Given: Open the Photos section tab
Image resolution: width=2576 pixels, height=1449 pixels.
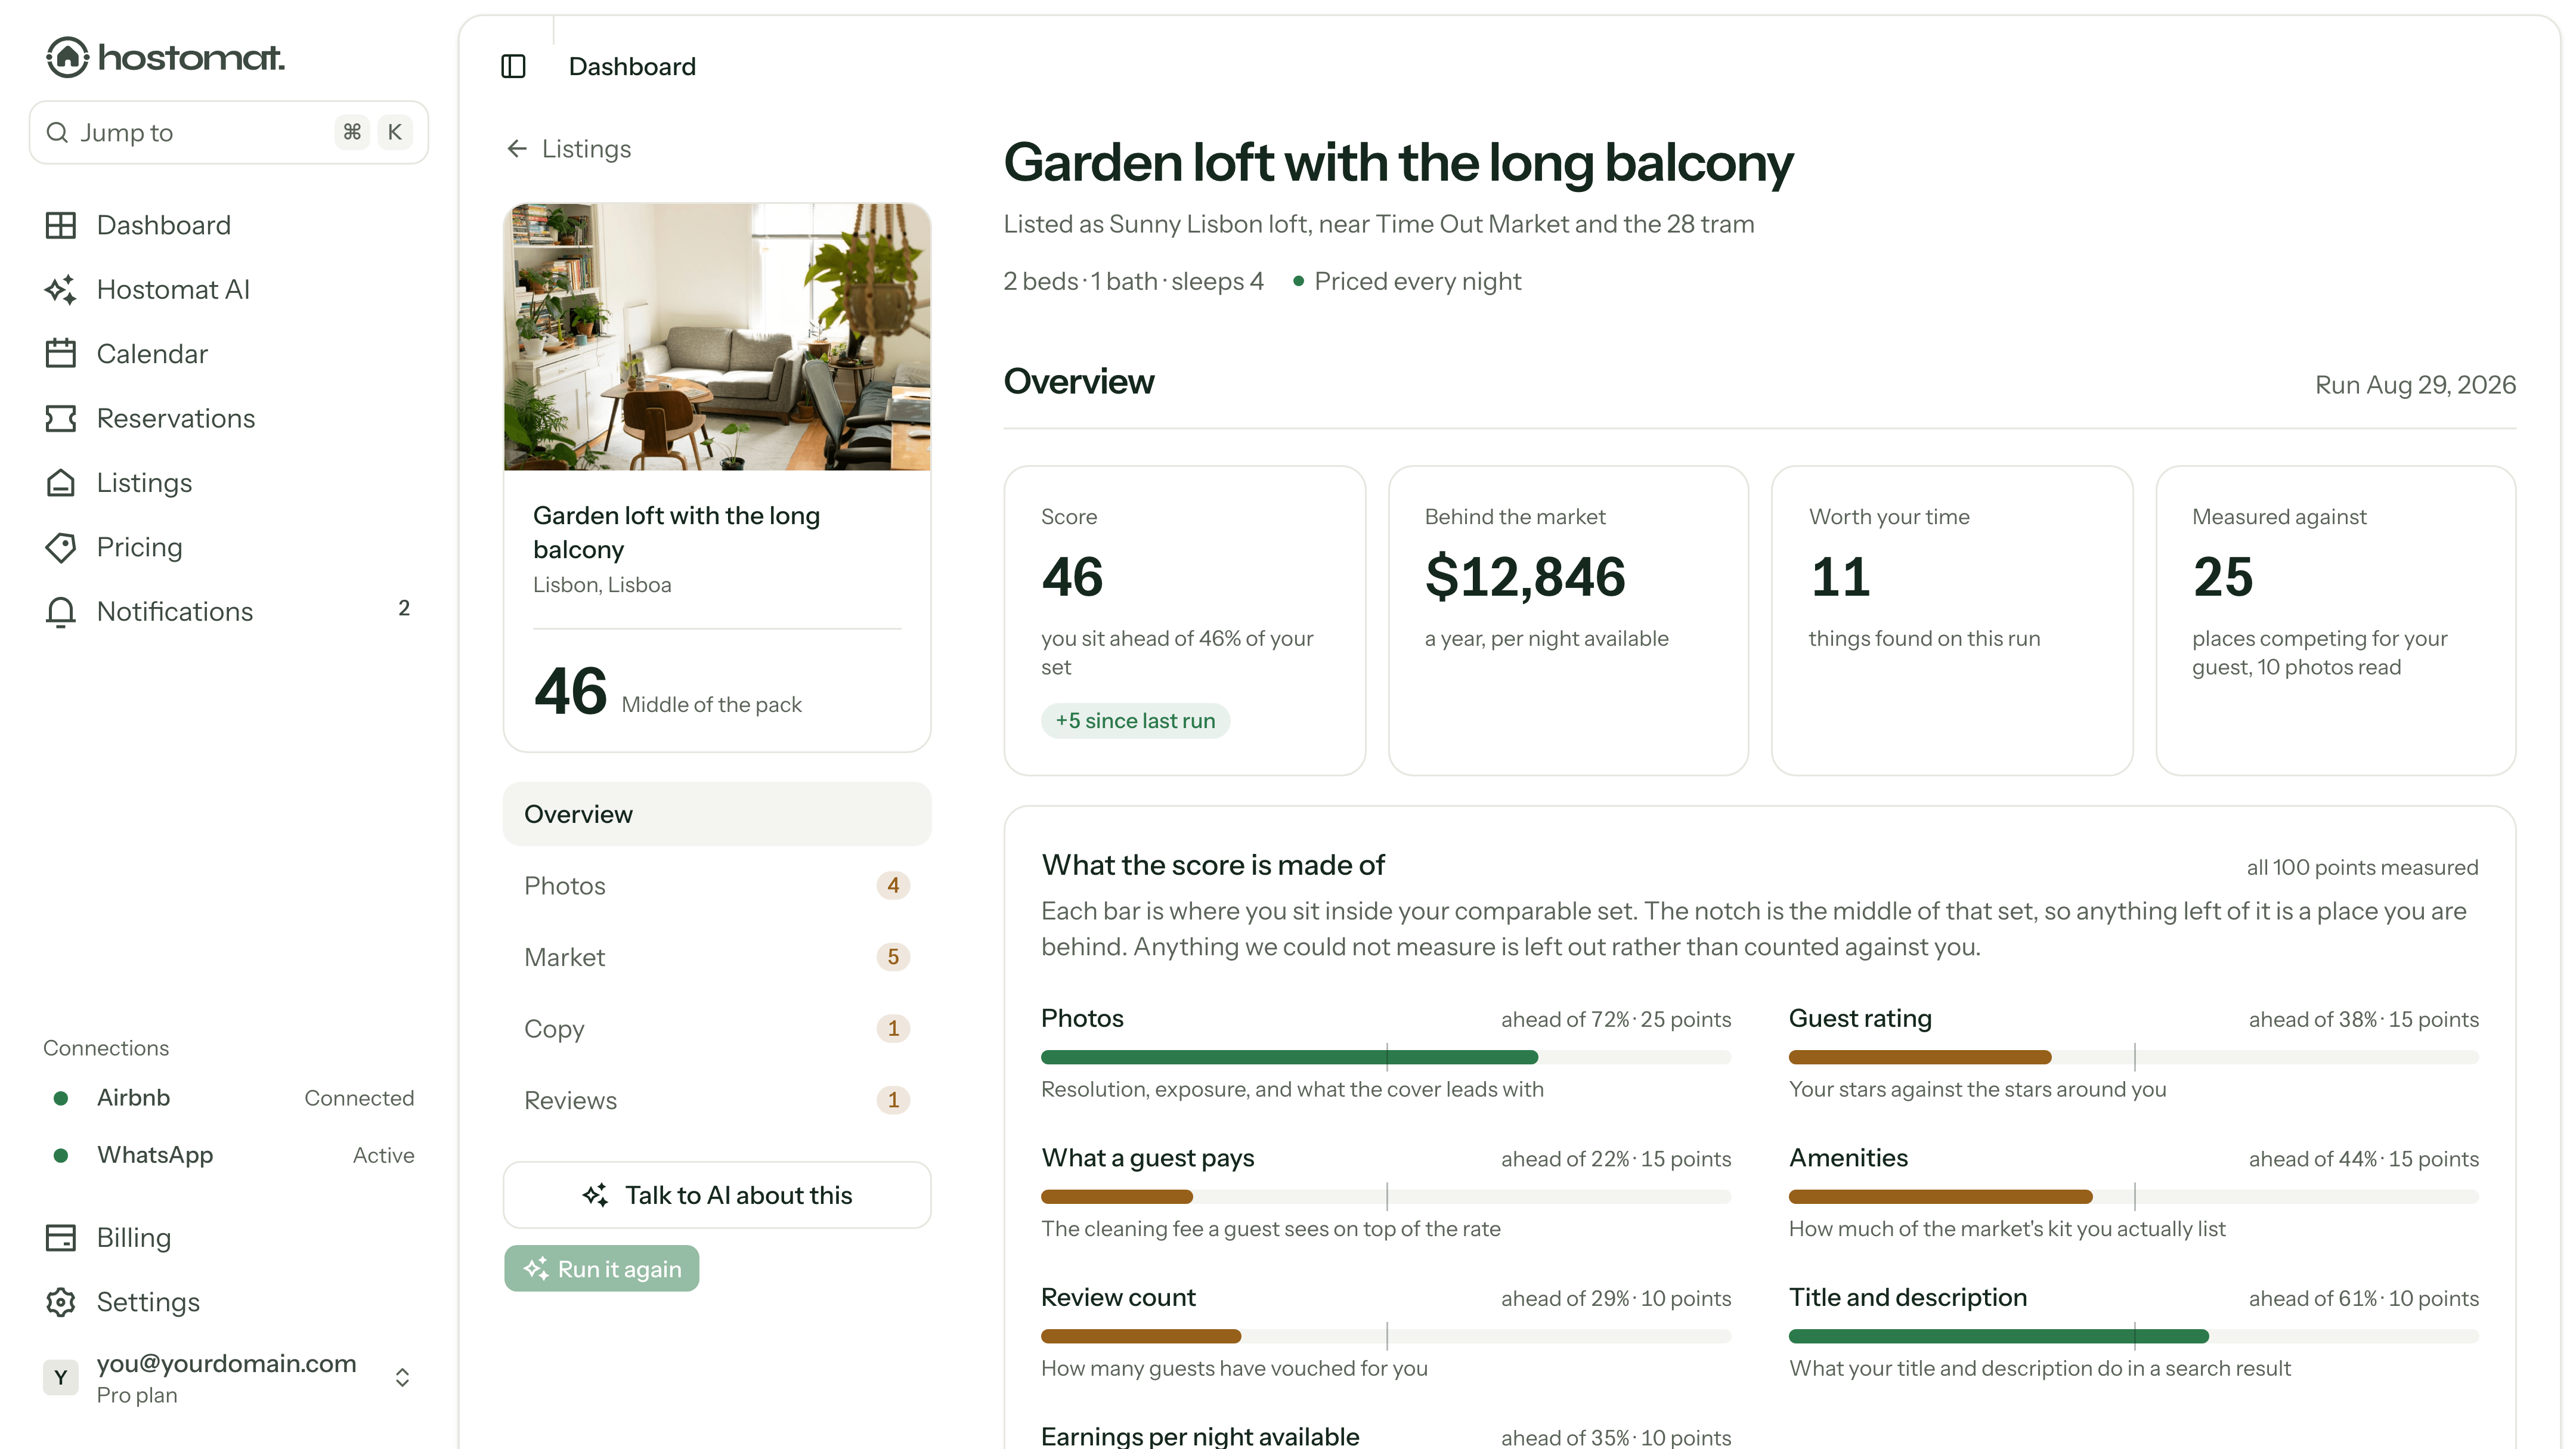Looking at the screenshot, I should [x=717, y=885].
